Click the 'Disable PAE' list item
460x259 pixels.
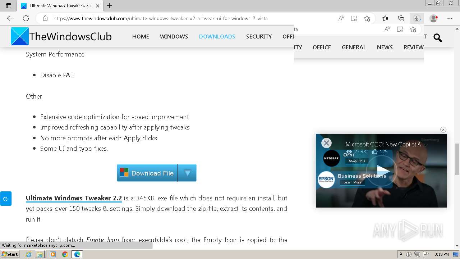57,75
